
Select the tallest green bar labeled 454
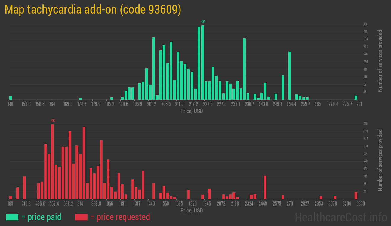203,62
